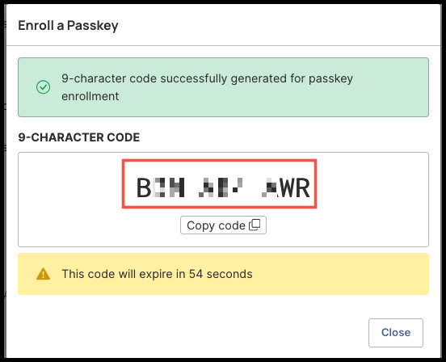Click the leading B character of the code

pos(143,187)
